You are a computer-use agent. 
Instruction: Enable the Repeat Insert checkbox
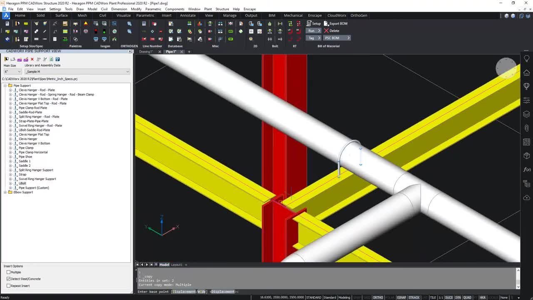8,286
